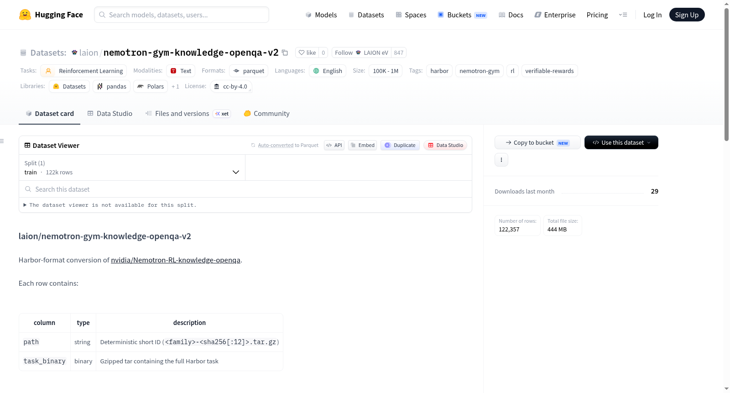
Task: Select the parquet format tag
Action: (249, 71)
